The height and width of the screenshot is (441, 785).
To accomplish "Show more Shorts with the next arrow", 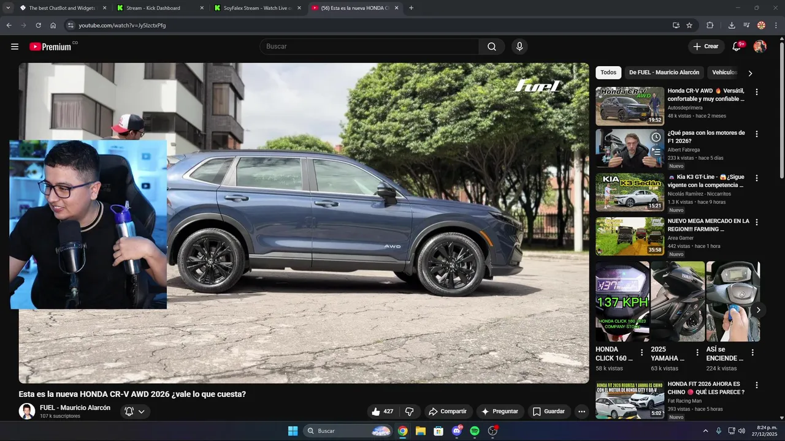I will coord(758,310).
